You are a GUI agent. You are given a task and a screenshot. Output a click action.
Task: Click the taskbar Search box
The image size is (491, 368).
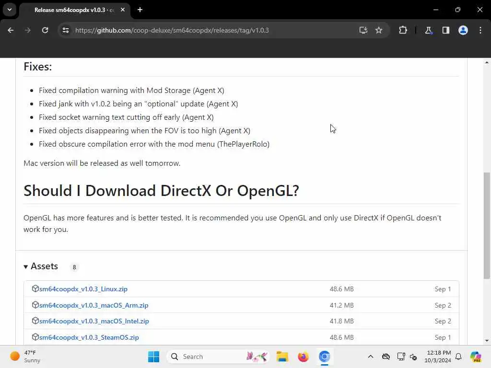[x=218, y=356]
